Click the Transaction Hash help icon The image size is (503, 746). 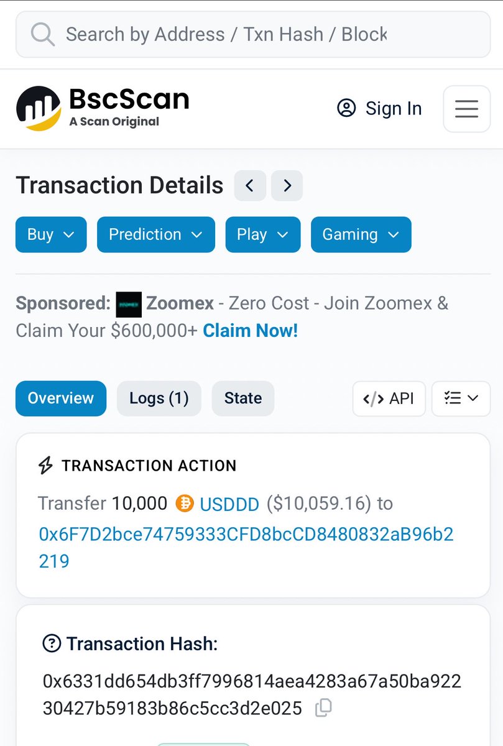coord(52,643)
